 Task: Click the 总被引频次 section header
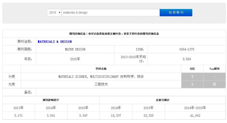(163, 100)
